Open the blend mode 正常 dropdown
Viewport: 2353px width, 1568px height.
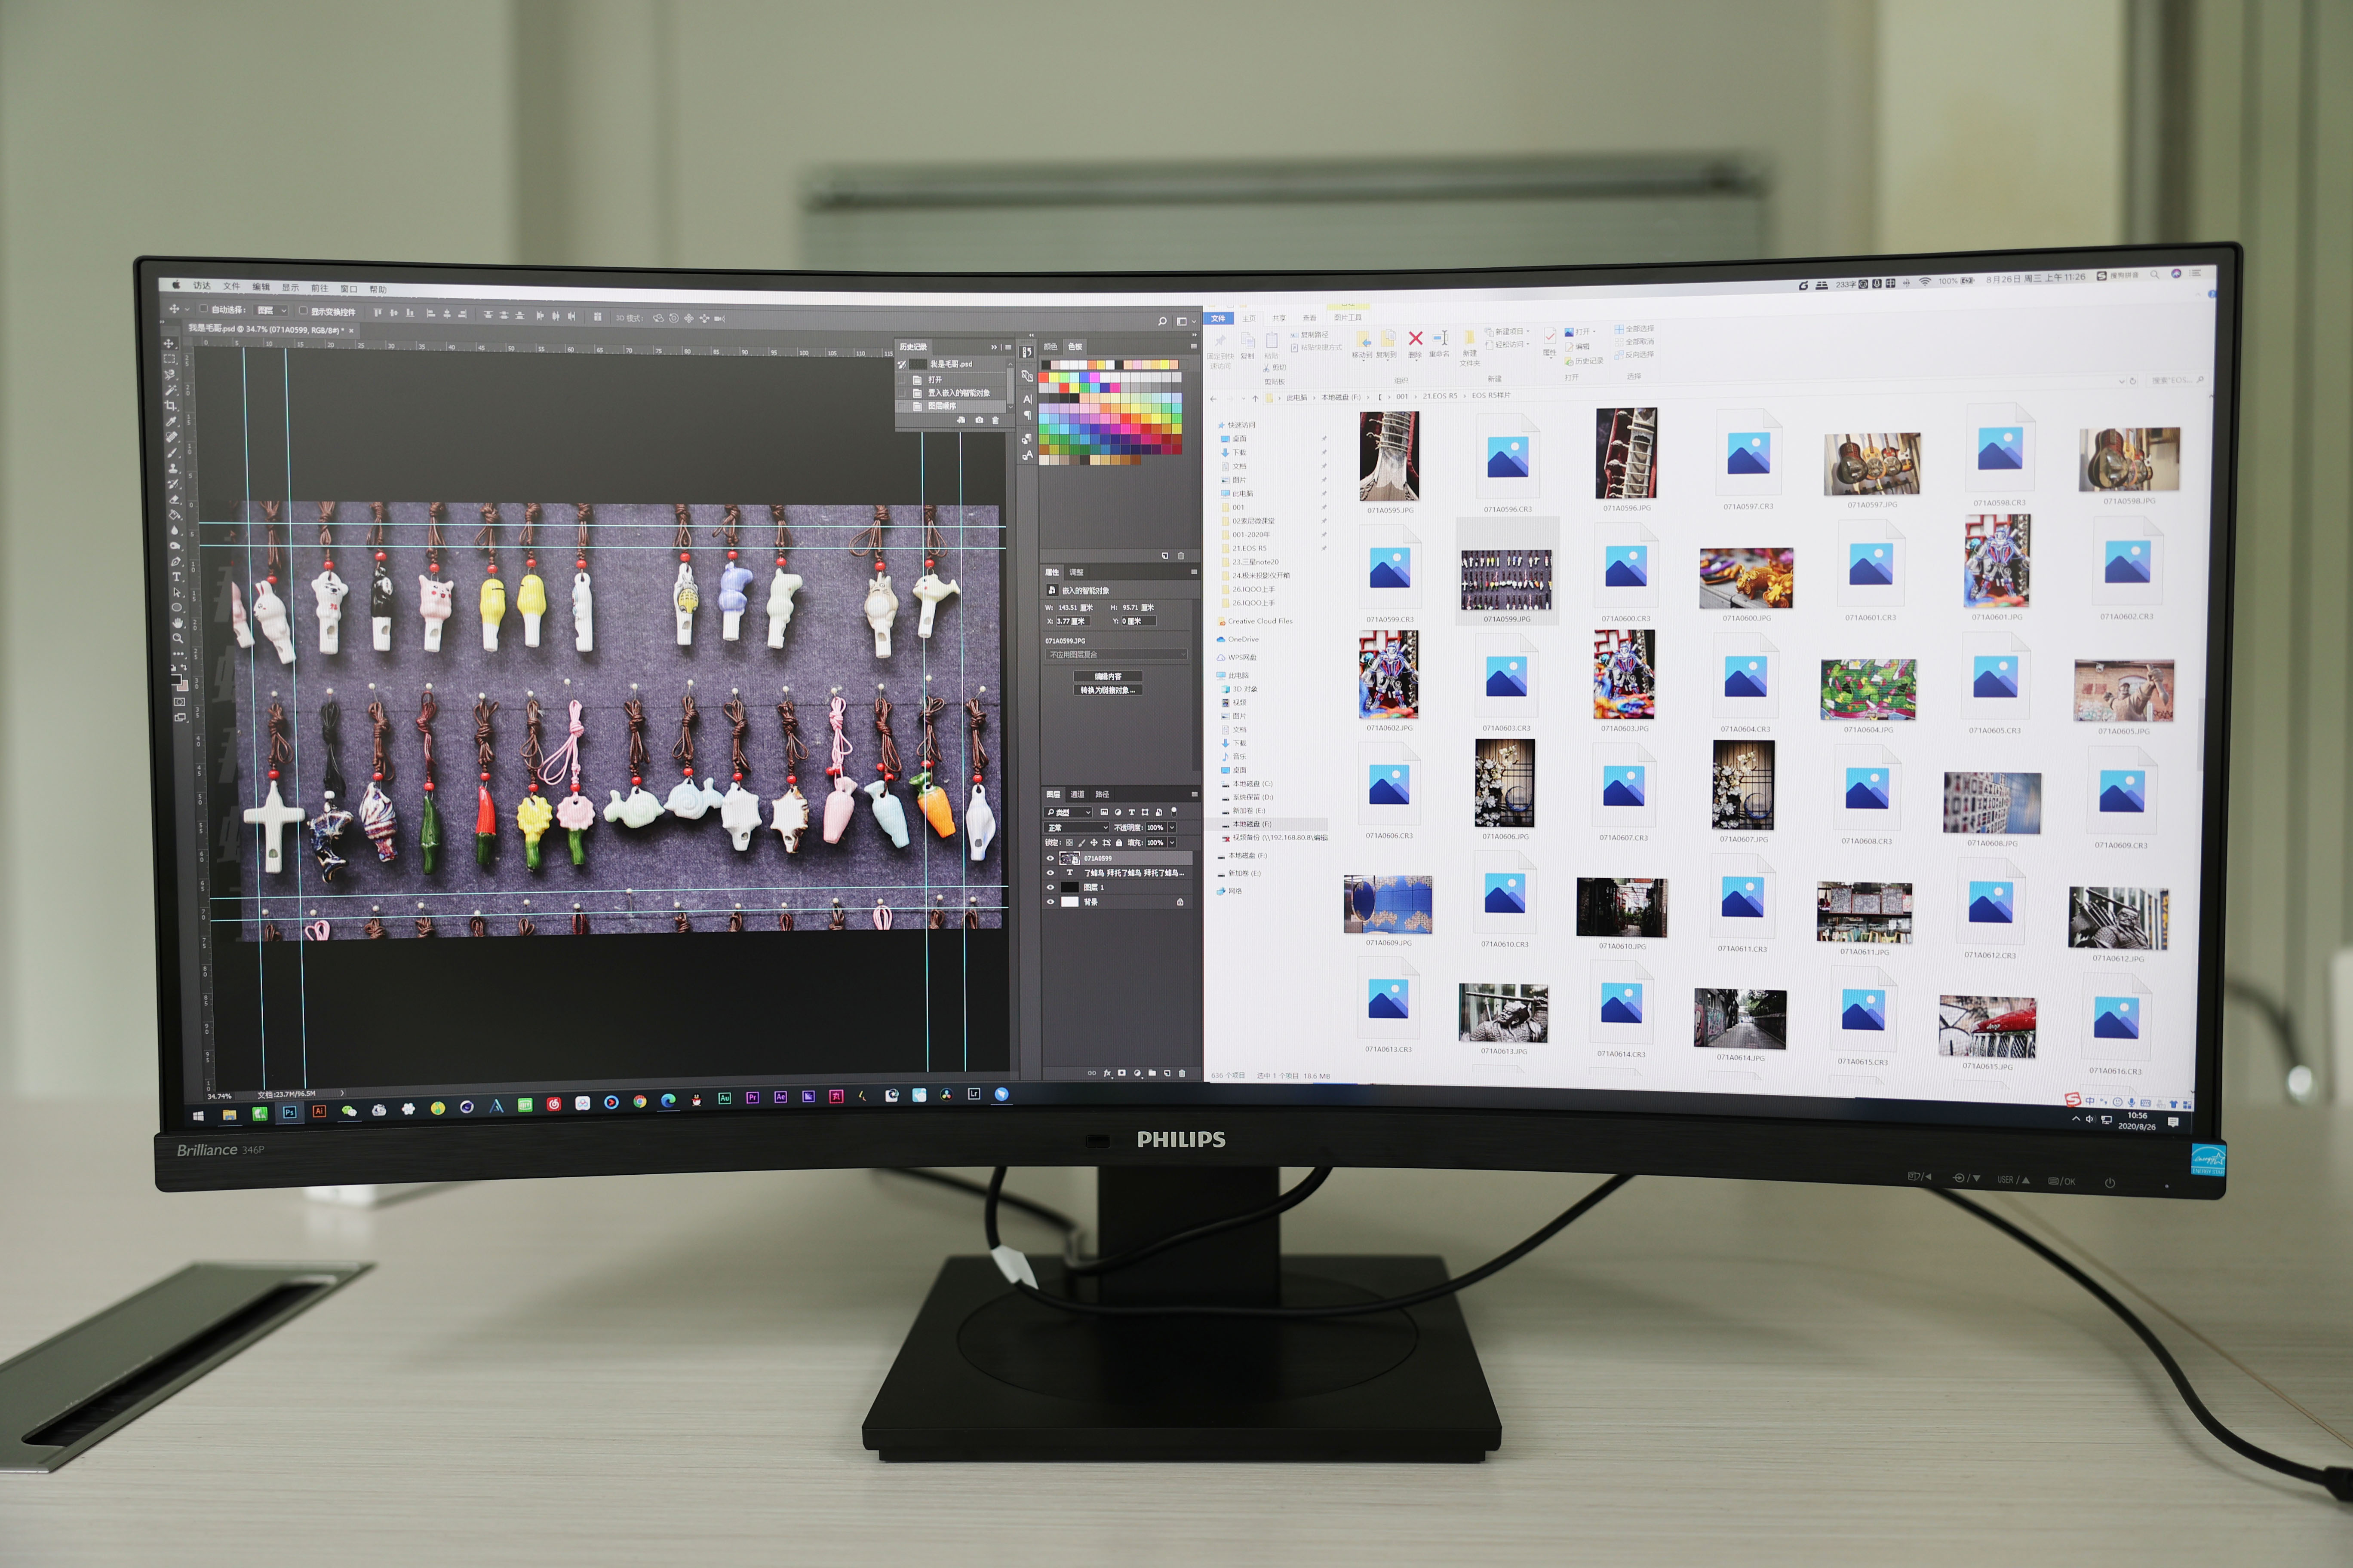click(1076, 828)
